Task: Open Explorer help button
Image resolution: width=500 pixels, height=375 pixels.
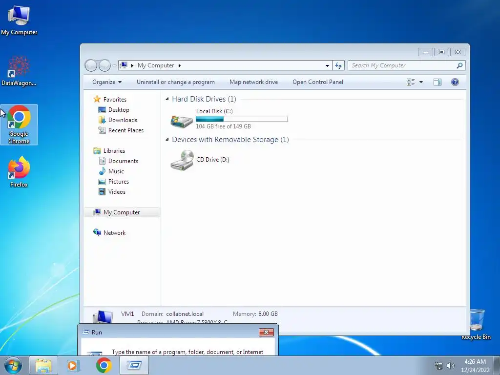Action: 455,82
